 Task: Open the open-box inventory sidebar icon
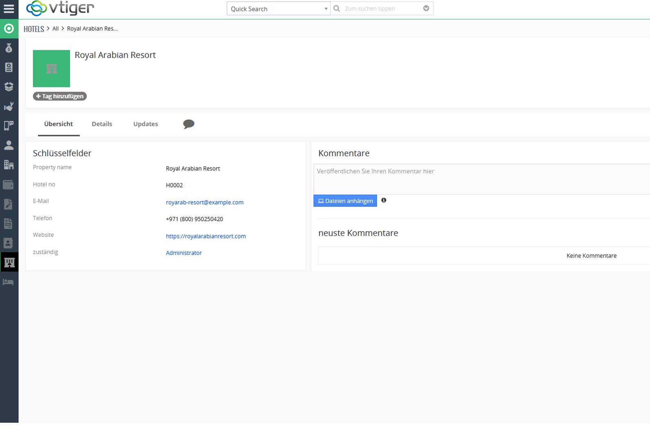[x=9, y=87]
